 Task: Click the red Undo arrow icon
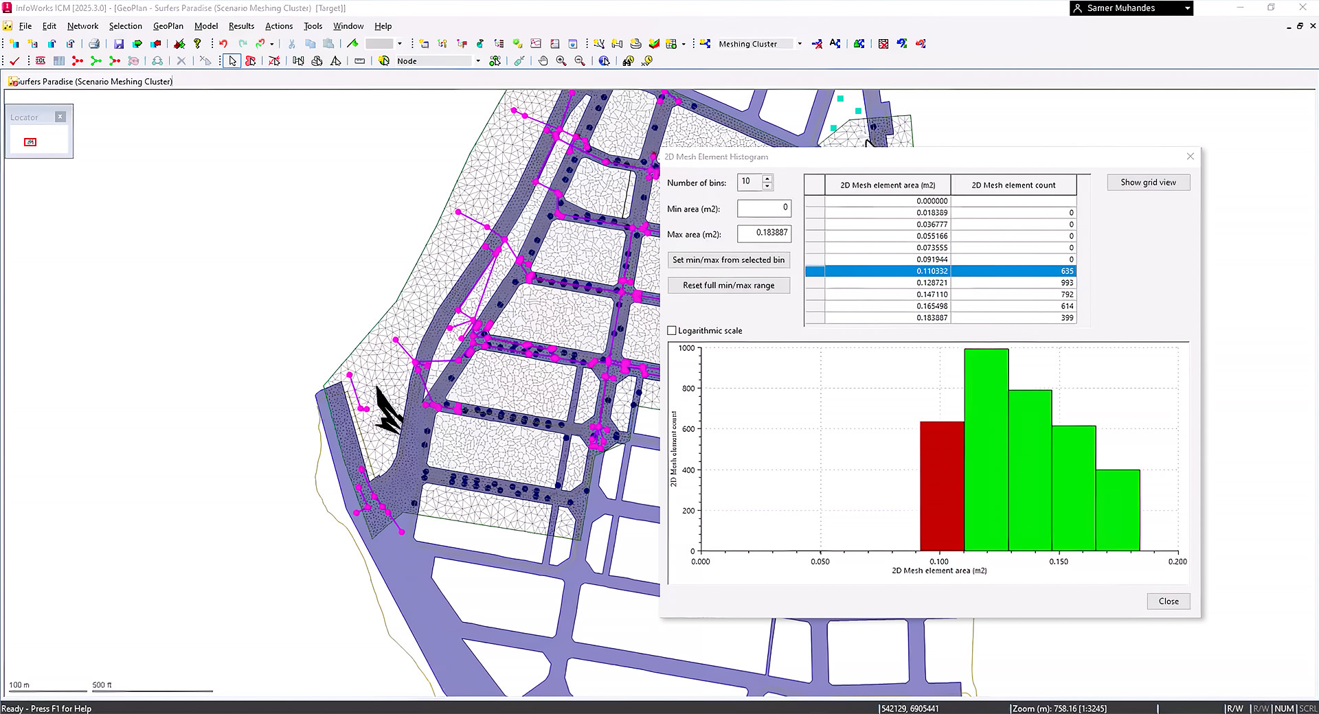point(223,44)
